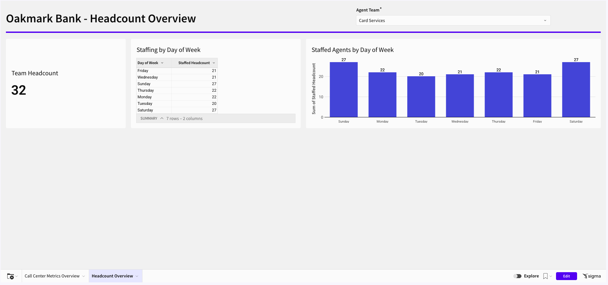Click the Sigma logo
Screen dimensions: 608x285
[x=592, y=276]
